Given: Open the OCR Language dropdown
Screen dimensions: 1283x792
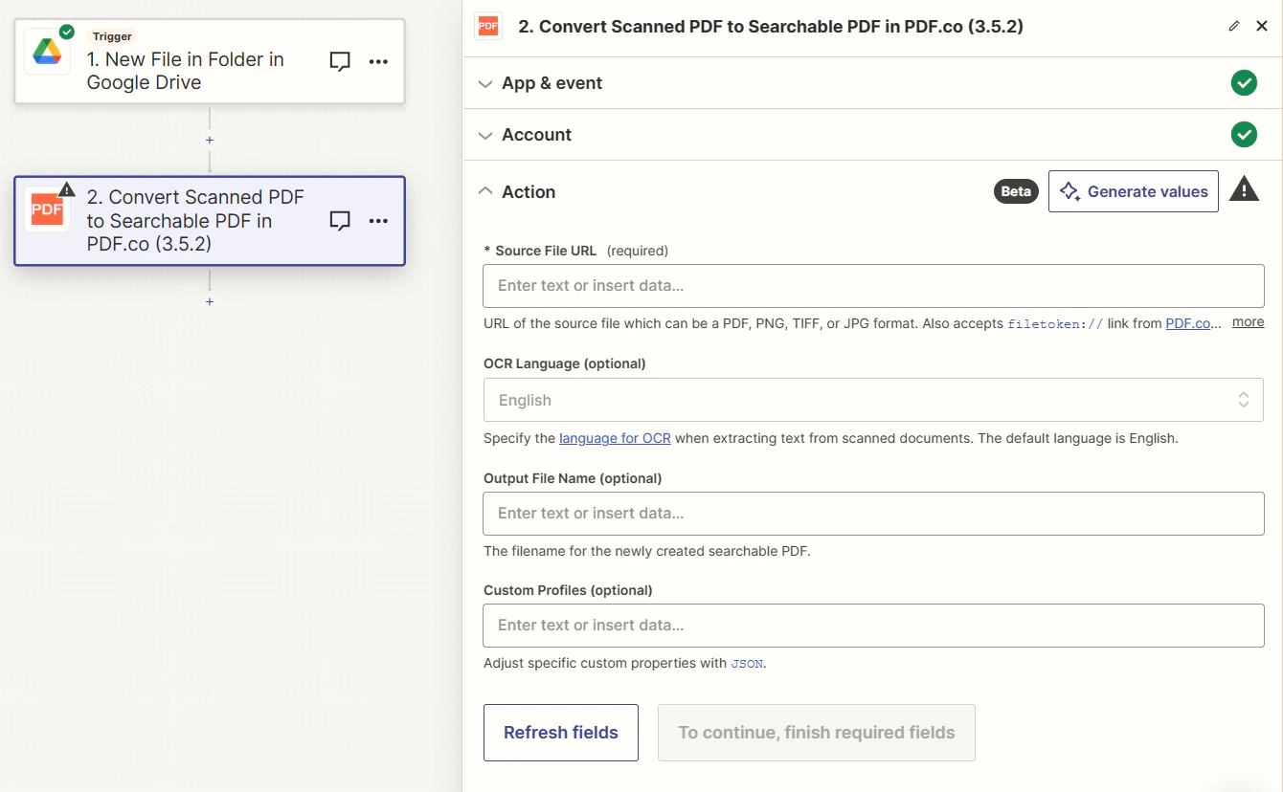Looking at the screenshot, I should click(873, 400).
